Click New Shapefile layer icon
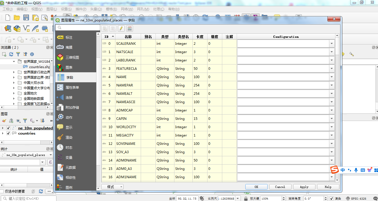Screen dimensions: 378x201 (26, 28)
